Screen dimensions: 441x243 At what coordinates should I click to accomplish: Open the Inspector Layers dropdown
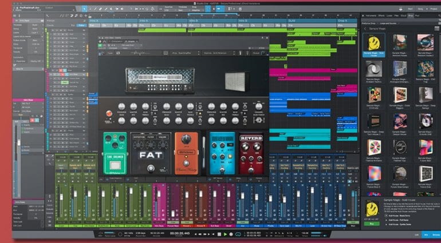(35, 33)
